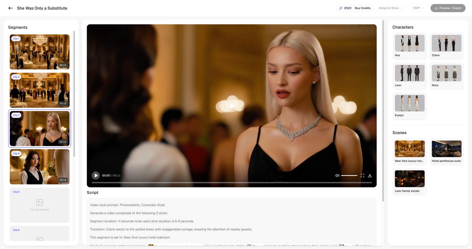Enter fullscreen mode in the video player
The image size is (472, 249).
[x=362, y=176]
